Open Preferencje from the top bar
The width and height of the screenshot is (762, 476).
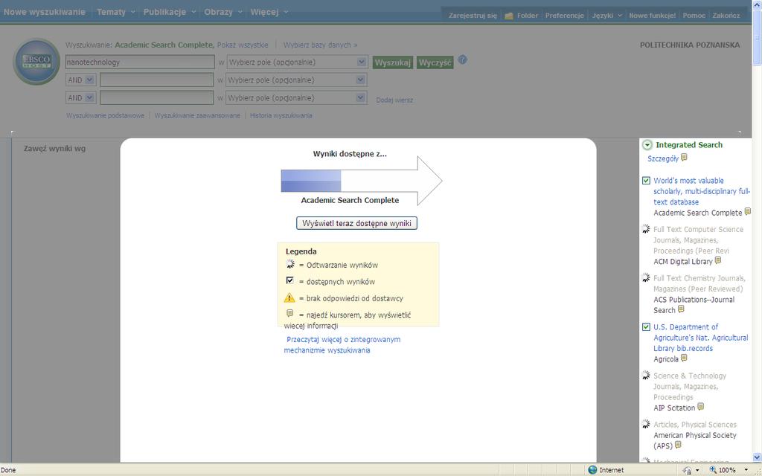(x=564, y=16)
